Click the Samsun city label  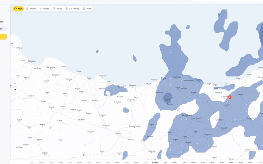[31, 61]
